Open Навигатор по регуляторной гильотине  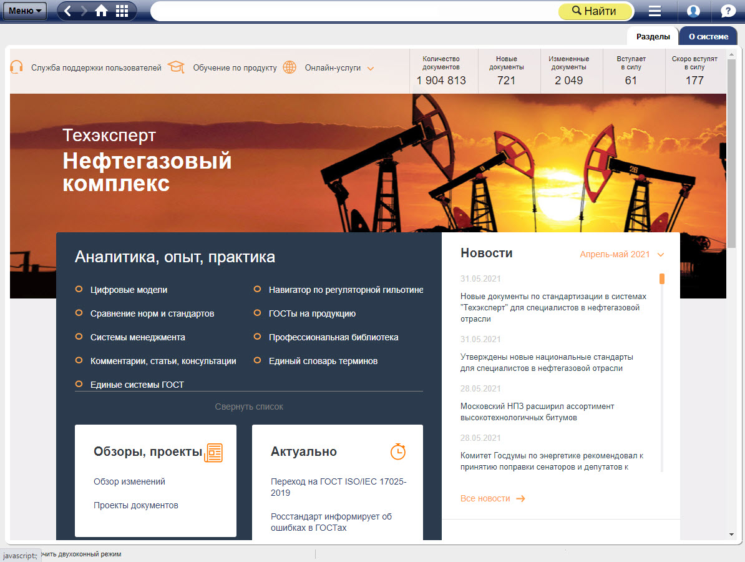(x=346, y=290)
